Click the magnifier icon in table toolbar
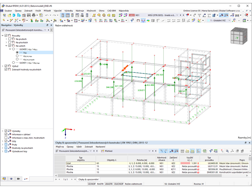 pos(227,151)
